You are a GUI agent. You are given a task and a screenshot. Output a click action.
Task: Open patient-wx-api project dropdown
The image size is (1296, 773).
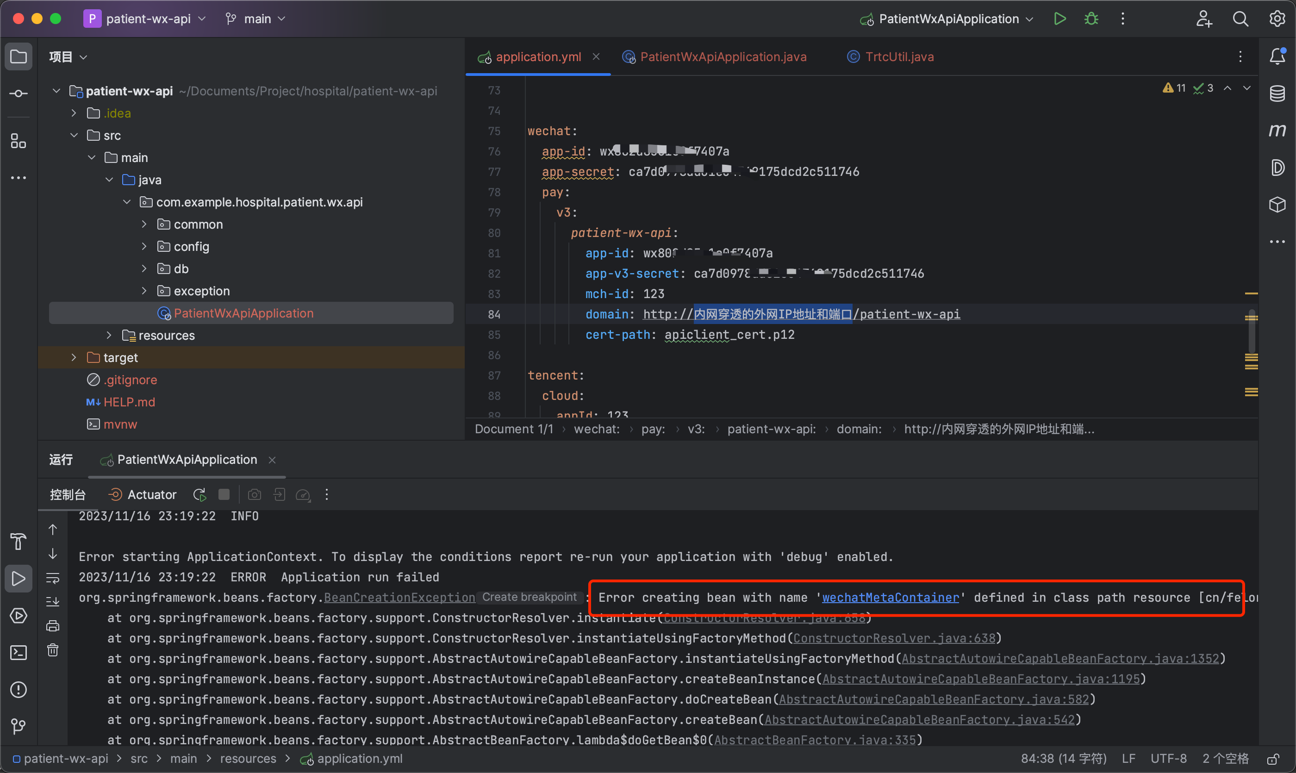[x=145, y=19]
